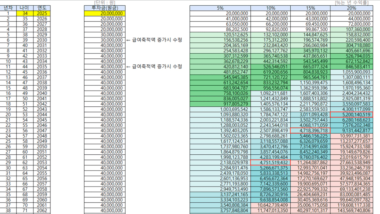The image size is (380, 214).
Task: Click the year 2062 cell
Action: click(42, 211)
